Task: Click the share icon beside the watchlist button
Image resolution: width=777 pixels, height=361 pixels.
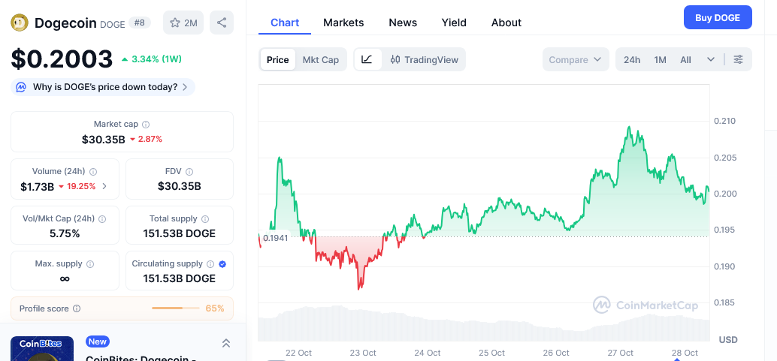Action: coord(222,23)
